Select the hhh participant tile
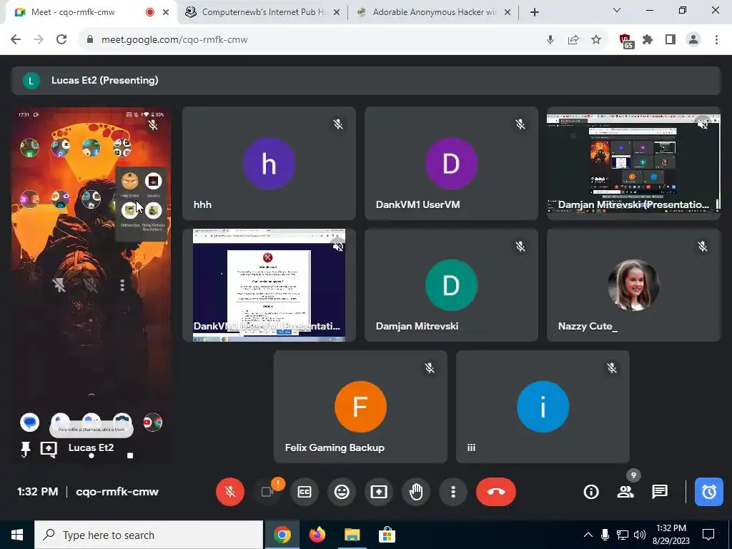Screen dimensions: 732x549 pyautogui.click(x=269, y=164)
